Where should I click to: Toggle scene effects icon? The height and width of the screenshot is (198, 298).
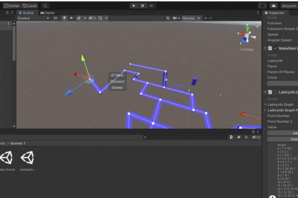pos(79,18)
